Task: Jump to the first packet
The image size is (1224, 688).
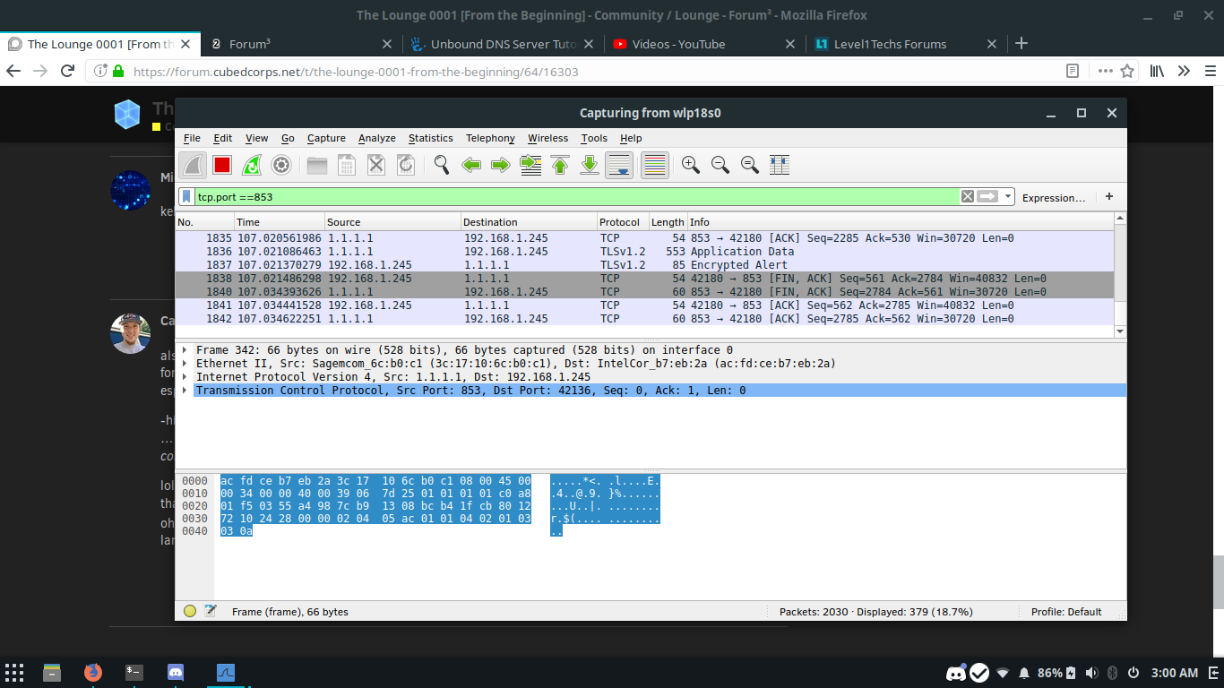Action: click(560, 165)
